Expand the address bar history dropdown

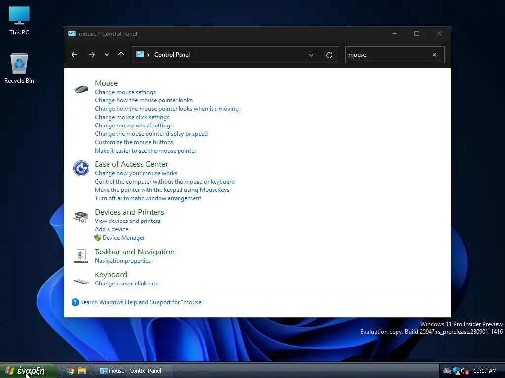point(311,55)
